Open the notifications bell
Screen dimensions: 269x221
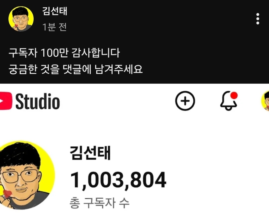(x=229, y=101)
